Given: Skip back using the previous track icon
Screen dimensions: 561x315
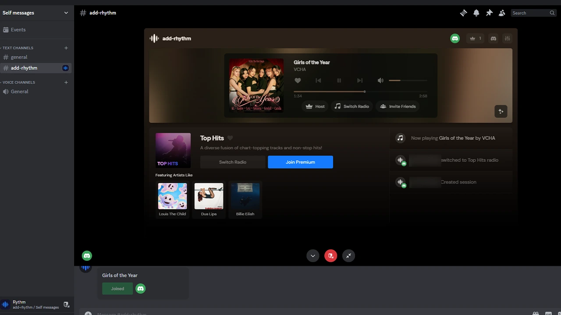Looking at the screenshot, I should click(318, 80).
